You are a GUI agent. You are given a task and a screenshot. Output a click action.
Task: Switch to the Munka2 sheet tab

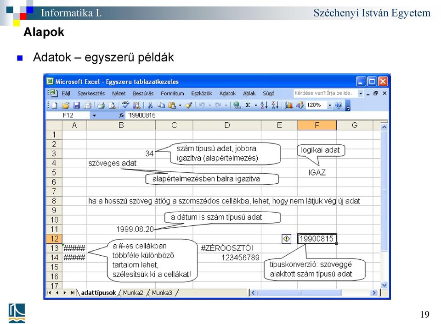(133, 292)
